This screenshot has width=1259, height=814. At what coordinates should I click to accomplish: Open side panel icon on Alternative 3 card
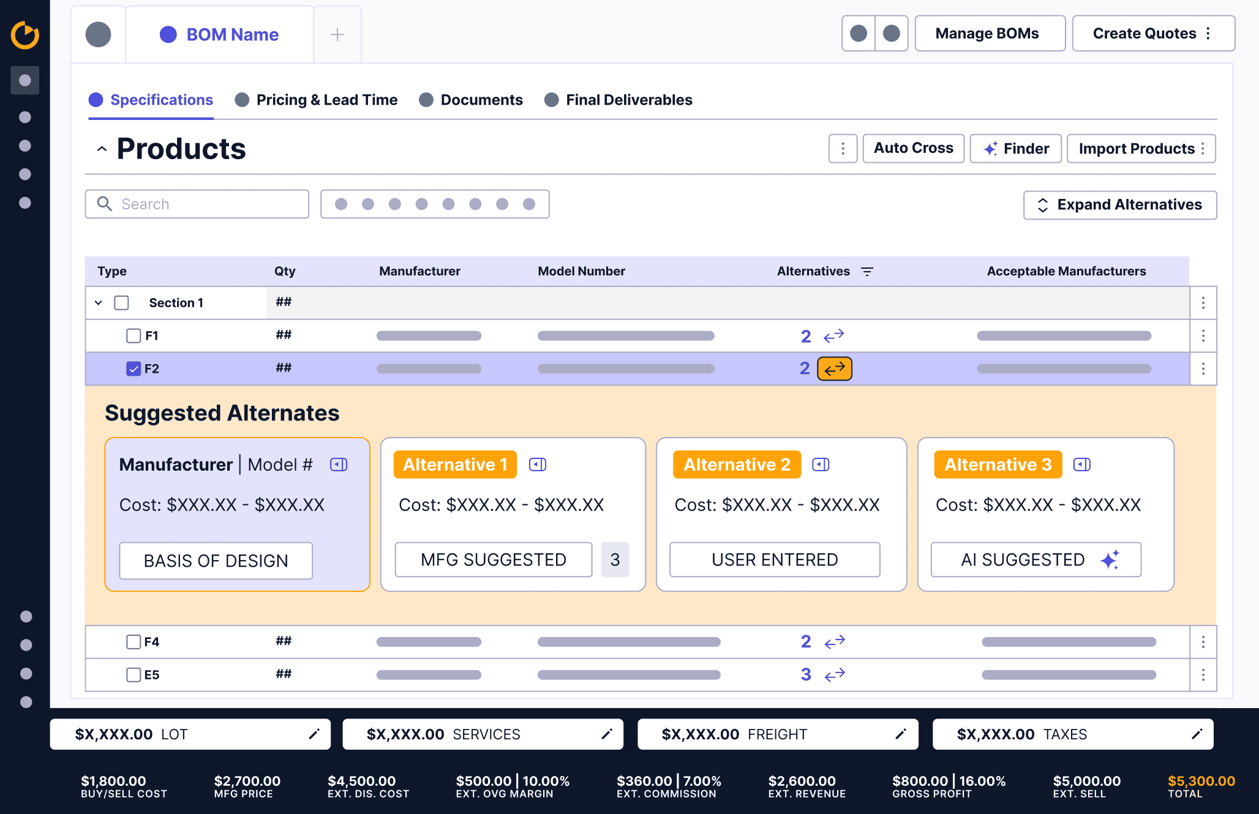pyautogui.click(x=1082, y=465)
